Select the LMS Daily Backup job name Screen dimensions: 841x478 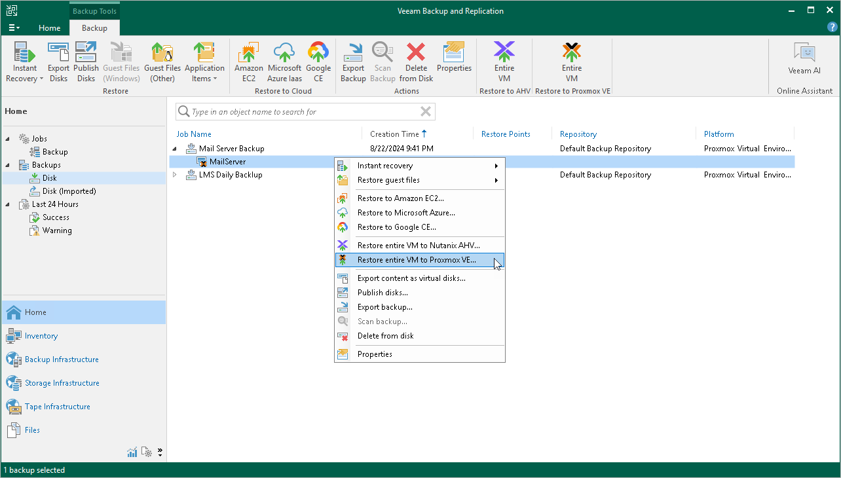[231, 175]
